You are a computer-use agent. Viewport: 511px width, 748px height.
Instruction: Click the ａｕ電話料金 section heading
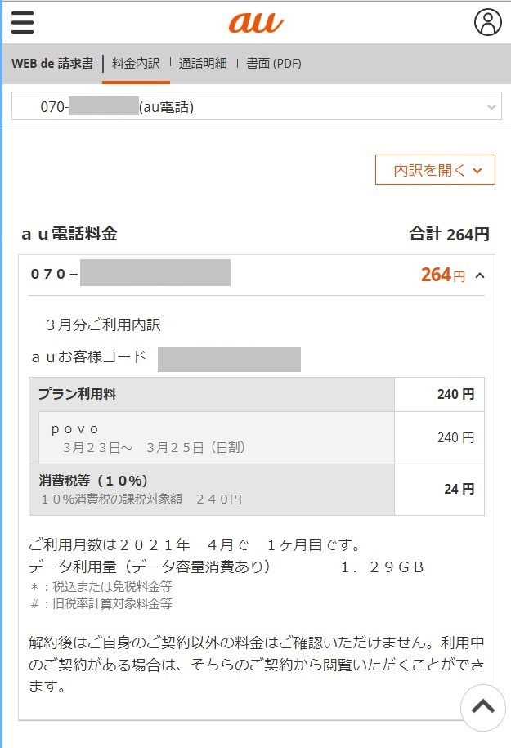69,235
